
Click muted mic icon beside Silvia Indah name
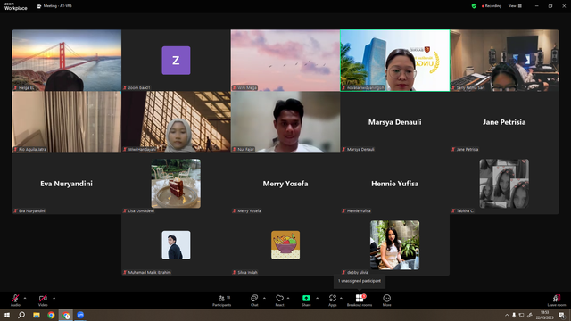pos(235,272)
